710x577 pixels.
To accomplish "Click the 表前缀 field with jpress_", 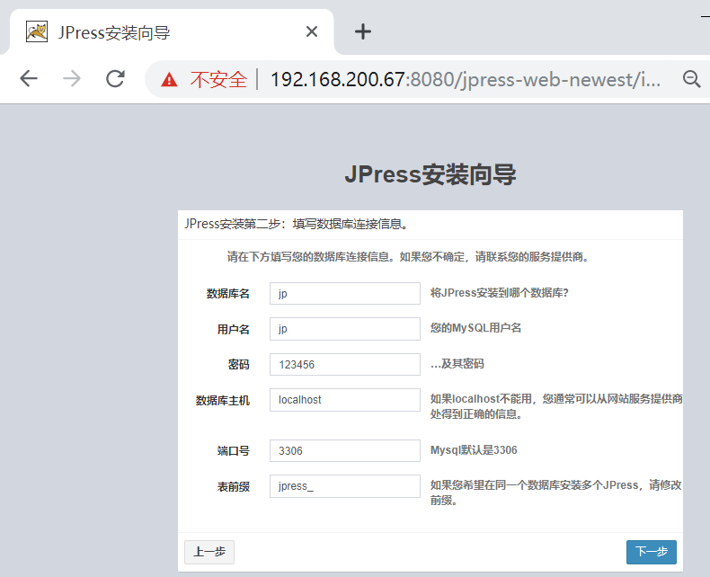I will click(x=345, y=486).
